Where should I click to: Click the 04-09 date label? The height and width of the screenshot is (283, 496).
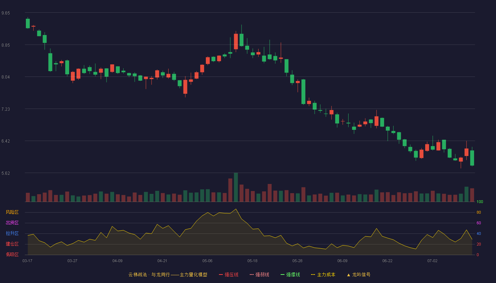tap(117, 261)
